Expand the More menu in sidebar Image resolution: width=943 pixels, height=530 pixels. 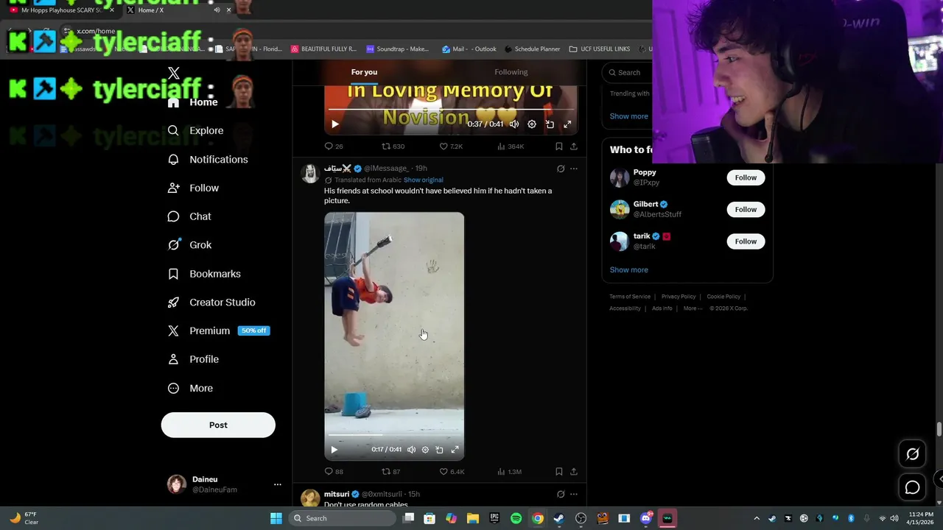point(191,388)
